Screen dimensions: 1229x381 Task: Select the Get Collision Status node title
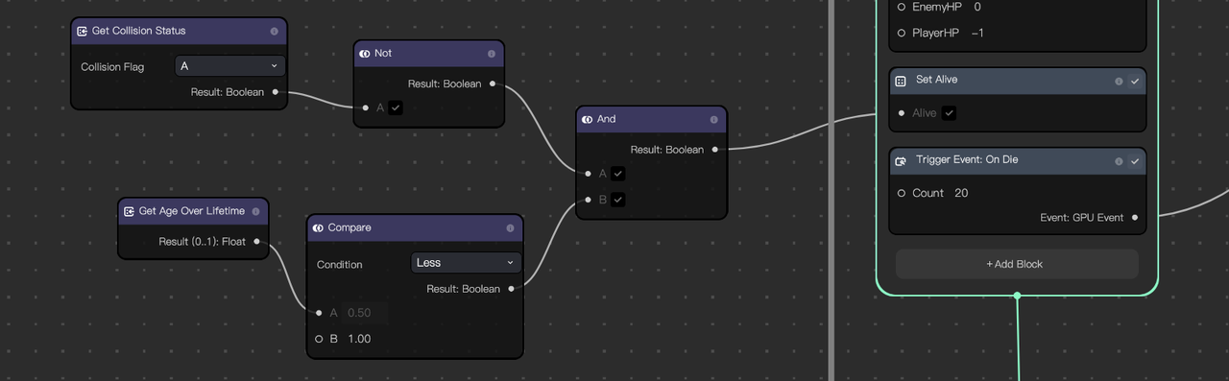coord(139,31)
